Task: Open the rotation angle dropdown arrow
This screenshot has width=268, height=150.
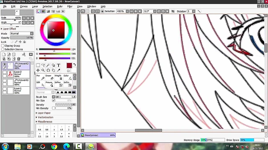Action: (x=155, y=11)
